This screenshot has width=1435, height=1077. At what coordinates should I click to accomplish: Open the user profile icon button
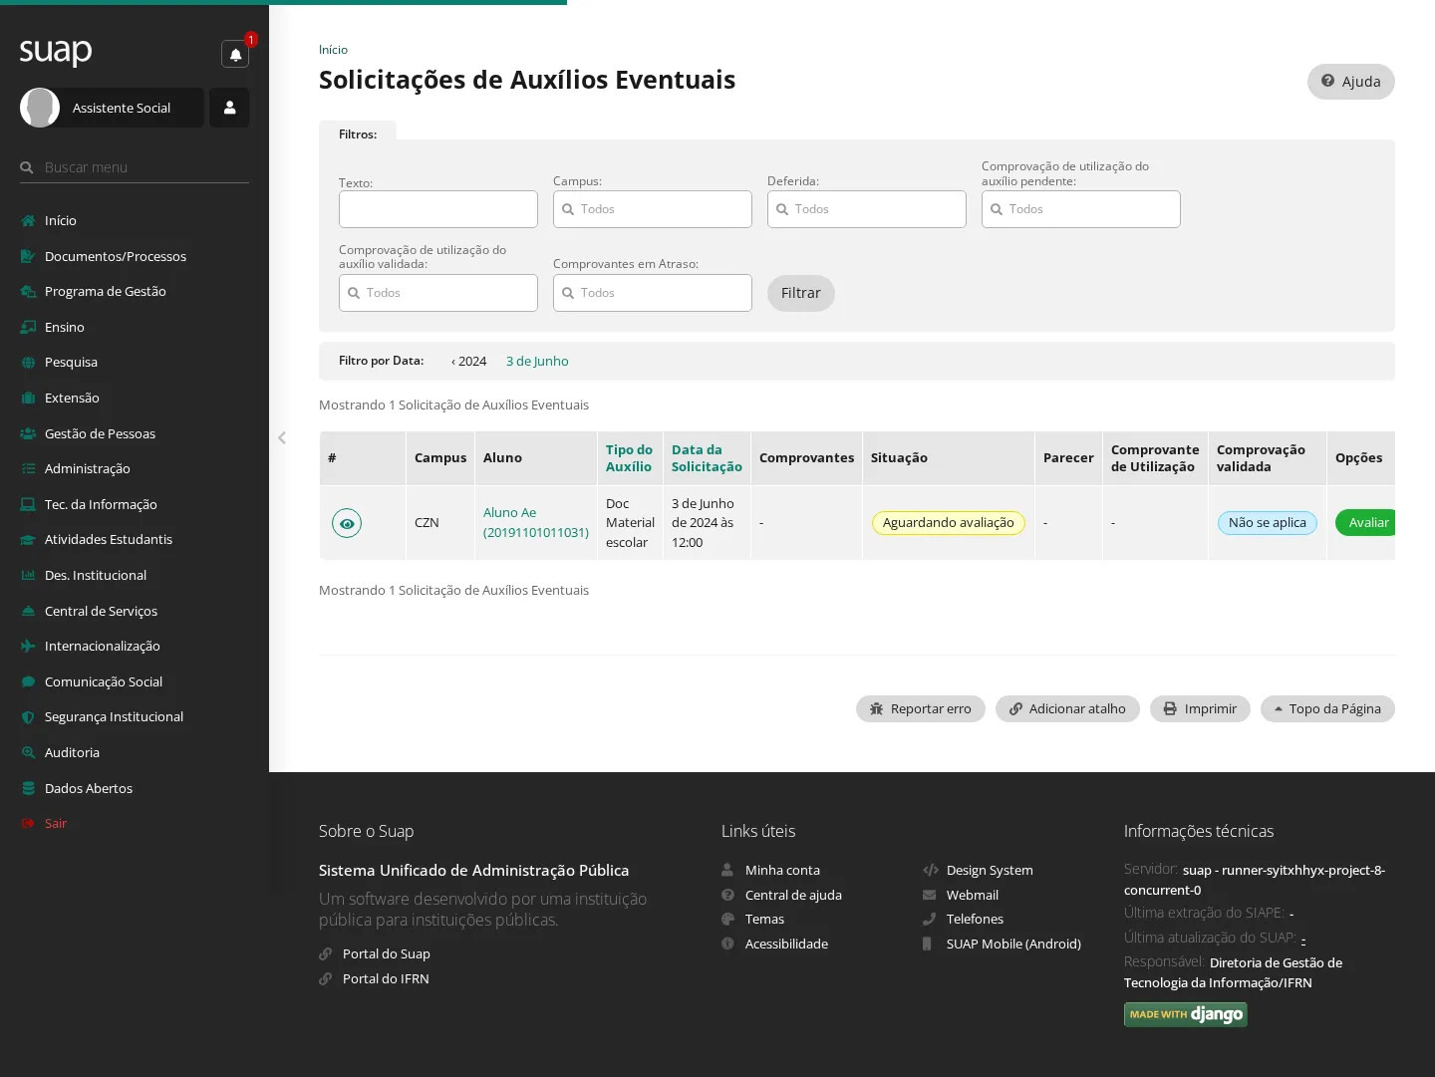[x=229, y=108]
